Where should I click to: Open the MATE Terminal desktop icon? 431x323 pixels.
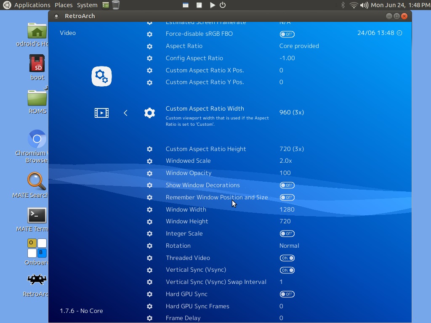(x=37, y=215)
